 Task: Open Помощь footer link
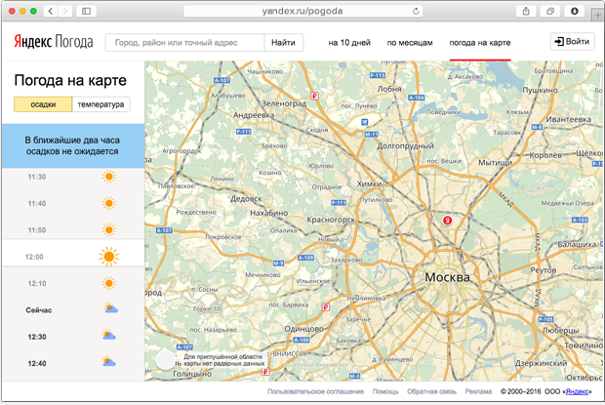click(x=385, y=391)
